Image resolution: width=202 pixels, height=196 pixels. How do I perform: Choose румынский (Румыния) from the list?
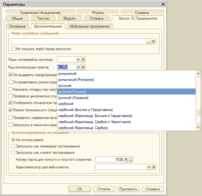(x=126, y=80)
